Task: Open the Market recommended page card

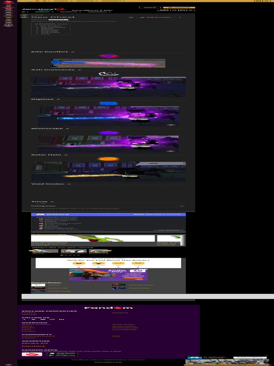Action: [x=45, y=252]
